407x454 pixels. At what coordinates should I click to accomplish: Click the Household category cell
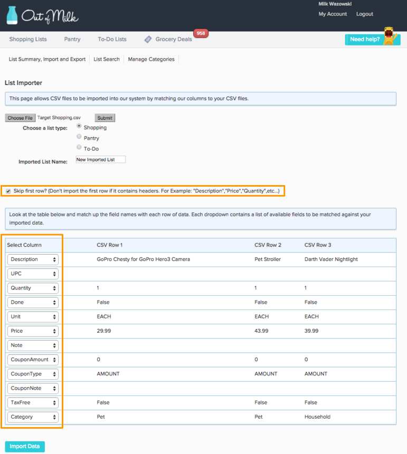(x=317, y=417)
